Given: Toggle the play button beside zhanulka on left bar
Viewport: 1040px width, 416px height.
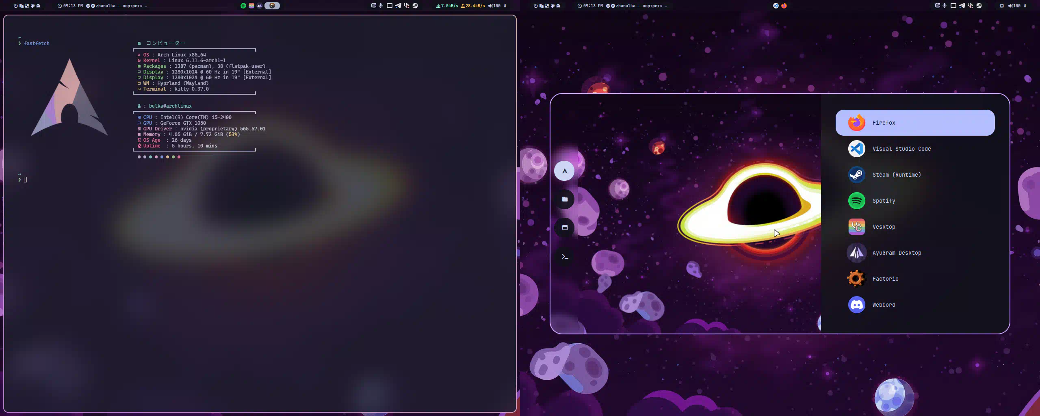Looking at the screenshot, I should [x=93, y=6].
